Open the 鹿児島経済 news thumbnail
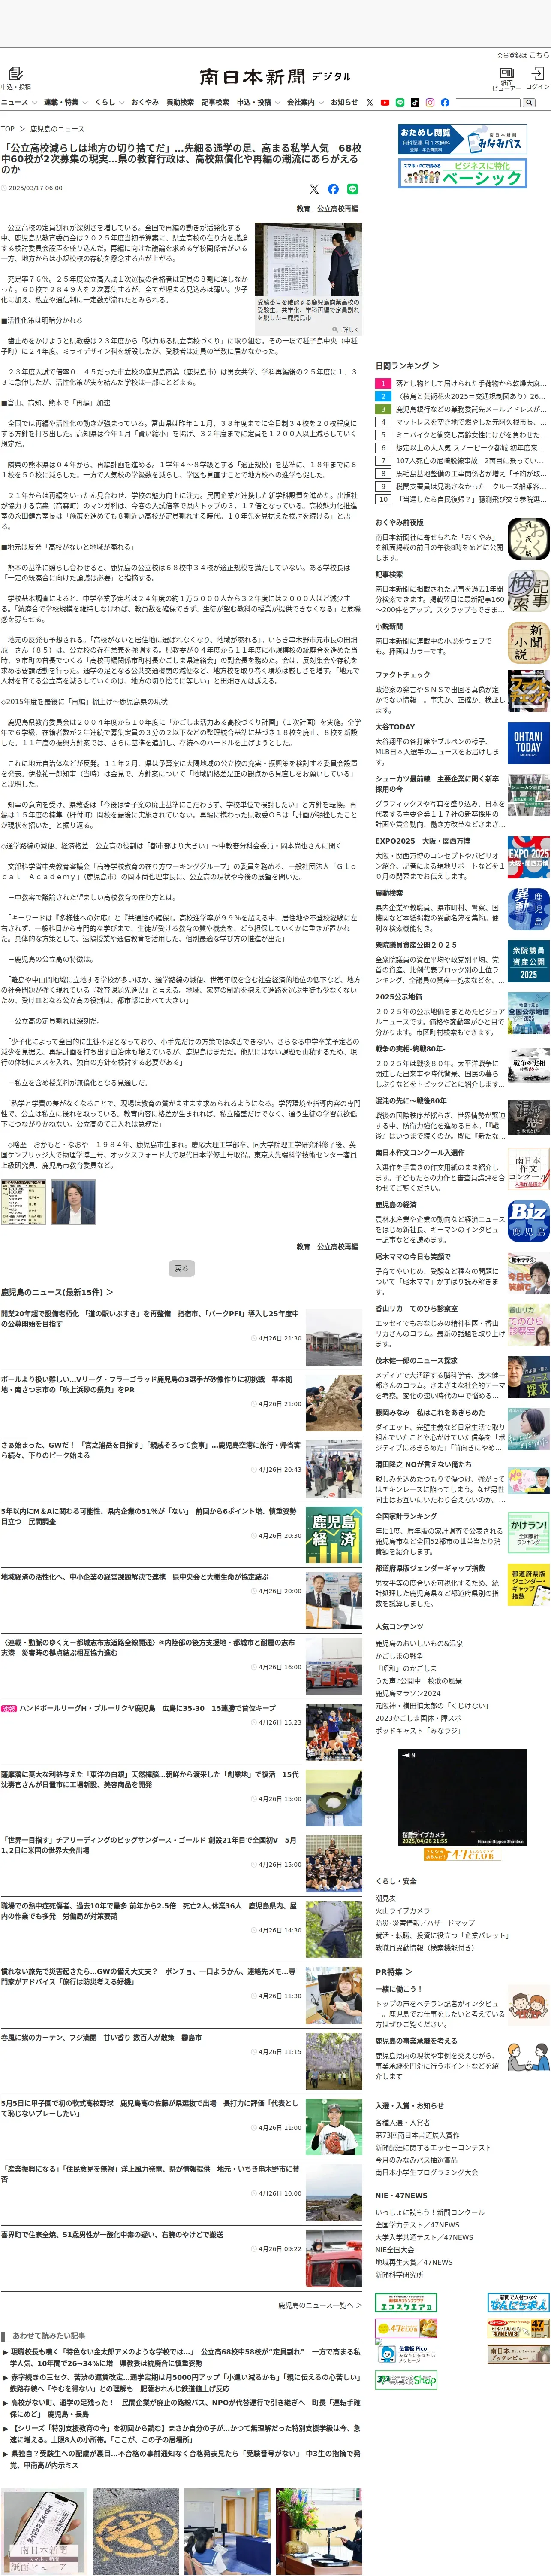551x2576 pixels. (x=334, y=1535)
